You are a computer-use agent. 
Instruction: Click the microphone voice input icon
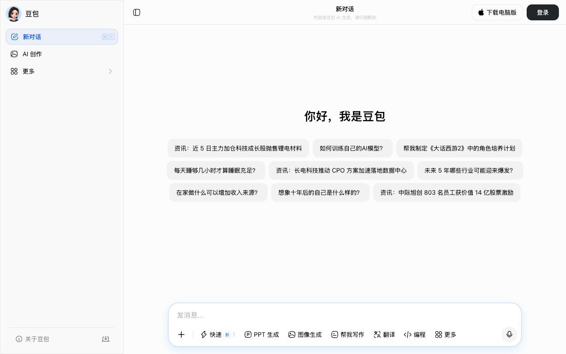click(x=509, y=335)
